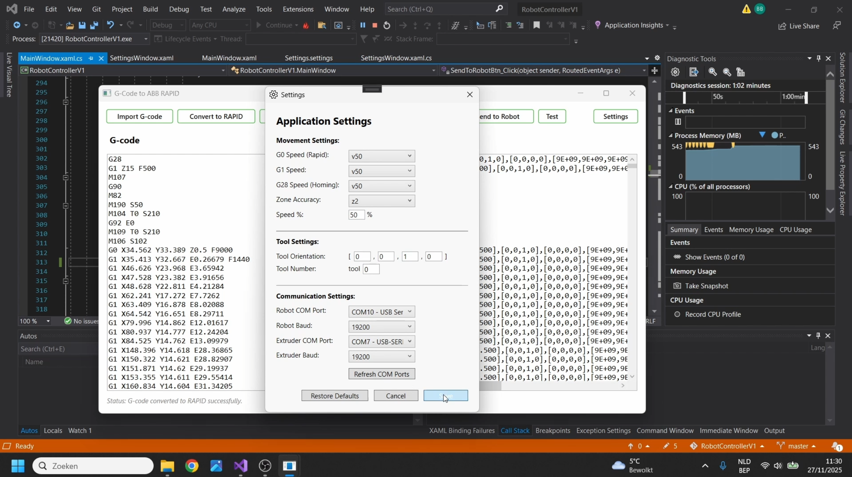Click the Save All toolbar icon
The image size is (852, 477).
(94, 25)
